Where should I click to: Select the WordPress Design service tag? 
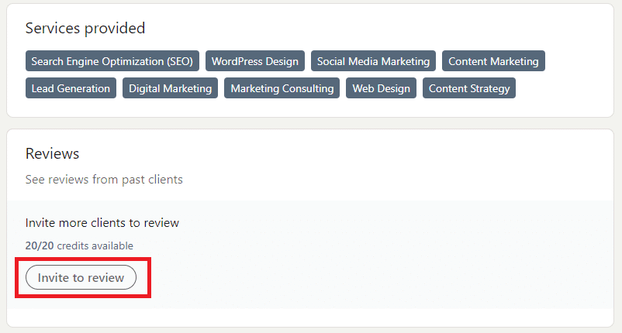click(x=255, y=61)
